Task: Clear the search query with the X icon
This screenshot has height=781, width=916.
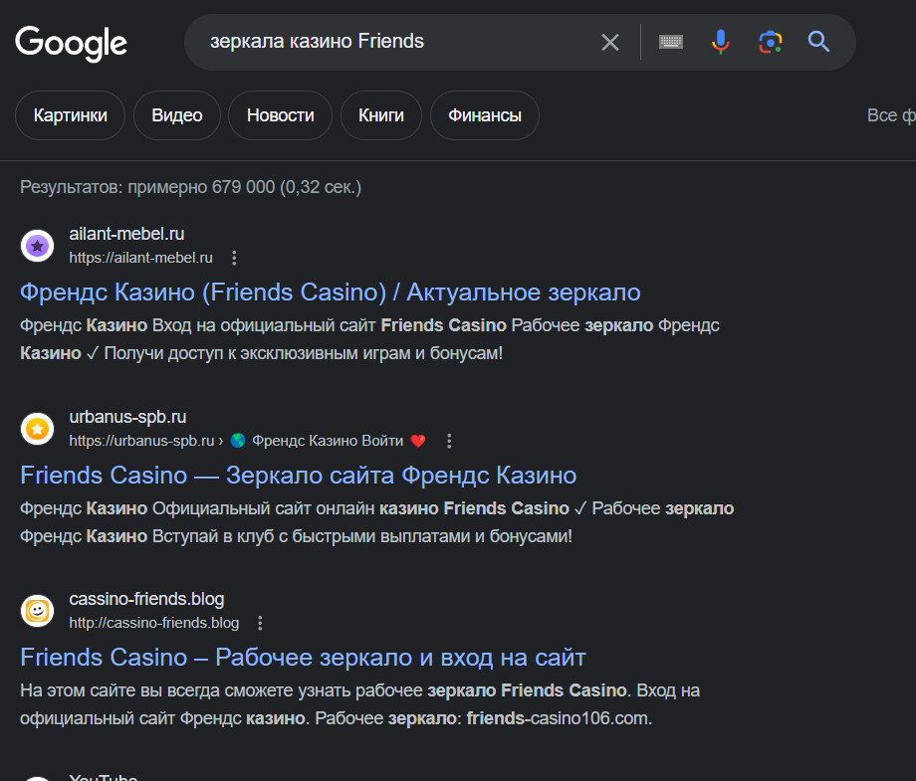Action: point(610,42)
